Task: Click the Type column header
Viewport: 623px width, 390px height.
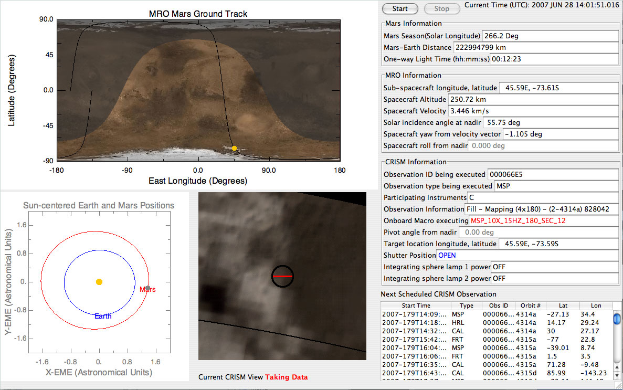Action: click(466, 305)
